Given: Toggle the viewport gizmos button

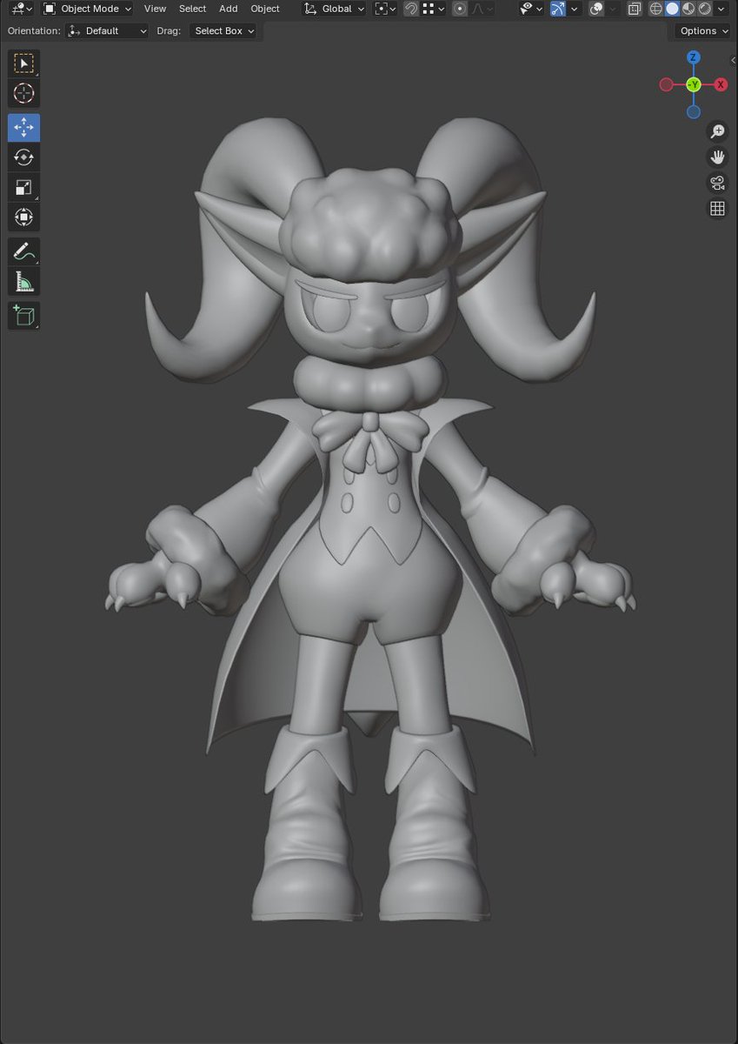Looking at the screenshot, I should [557, 9].
